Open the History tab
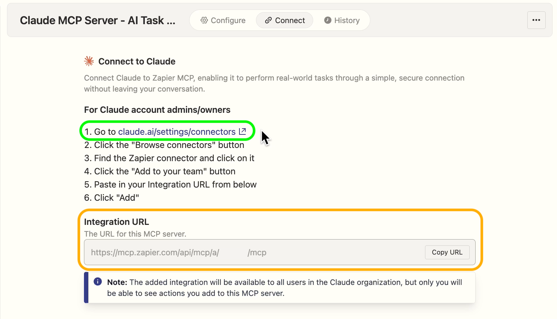The image size is (557, 319). [x=342, y=20]
